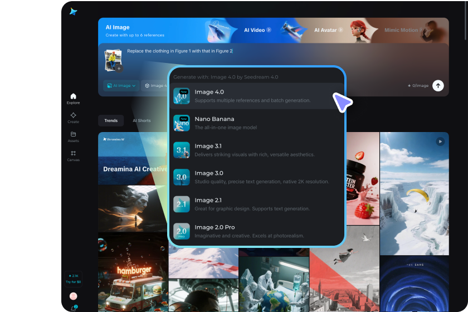Click the Image 3.1 model icon
The width and height of the screenshot is (468, 312).
coord(182,150)
